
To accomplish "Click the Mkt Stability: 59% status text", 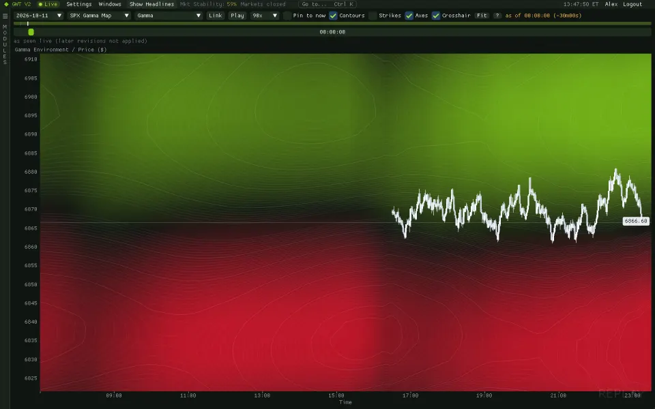I will coord(209,4).
